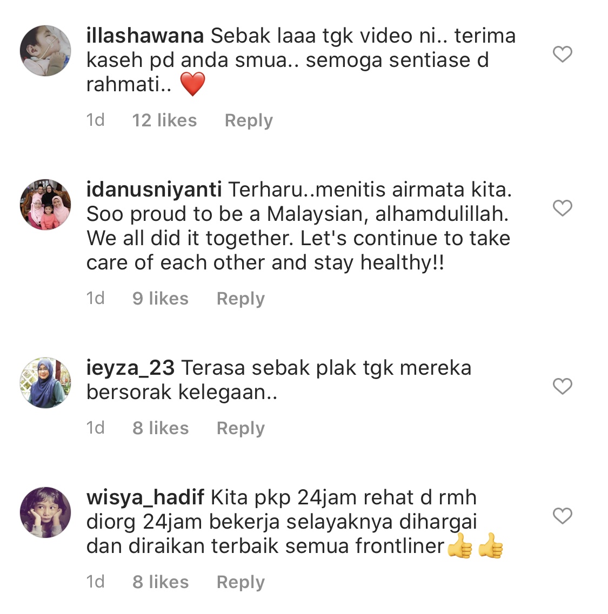Open wisya_hadif's profile avatar

coord(45,512)
